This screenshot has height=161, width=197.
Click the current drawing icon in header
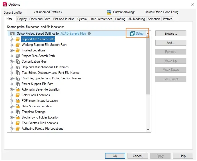coord(109,12)
